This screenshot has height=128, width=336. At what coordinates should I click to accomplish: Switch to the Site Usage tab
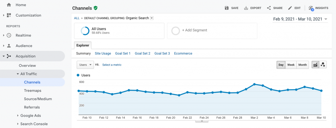click(x=103, y=54)
